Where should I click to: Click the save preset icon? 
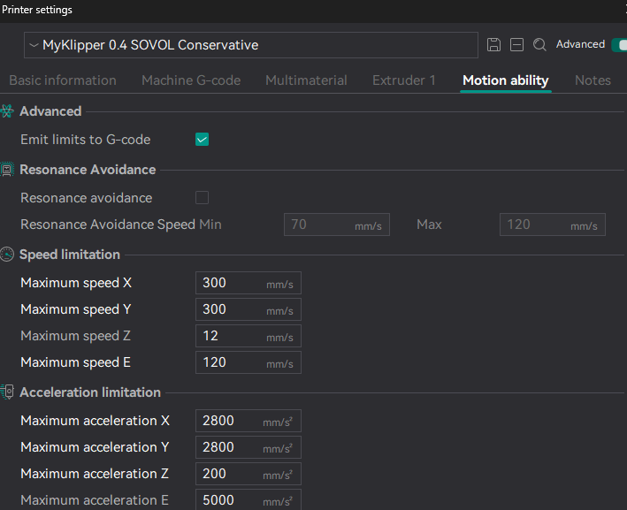[x=494, y=45]
